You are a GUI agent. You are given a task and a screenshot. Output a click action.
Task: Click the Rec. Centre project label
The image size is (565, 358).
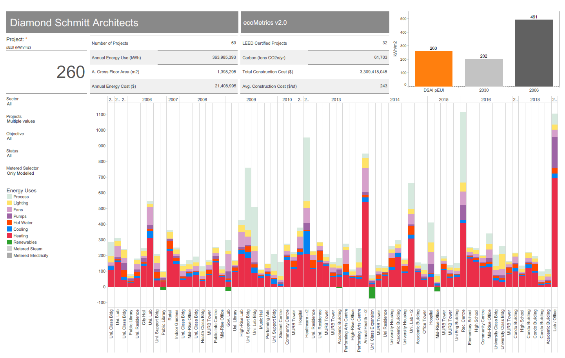click(463, 320)
